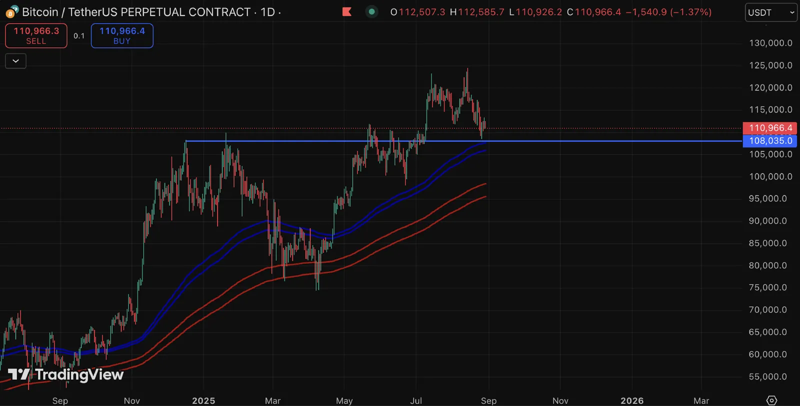Click the SELL 110,966.3 button
The height and width of the screenshot is (406, 800).
click(36, 35)
